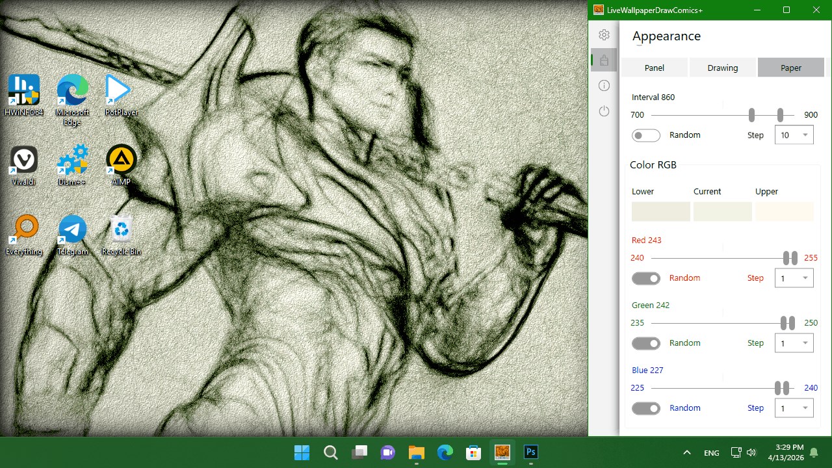Select the Paper tab
Screen dimensions: 832x468
[x=791, y=68]
